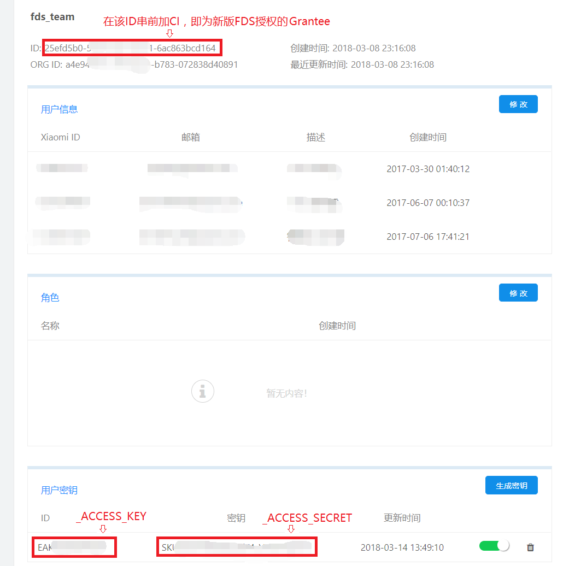
Task: Click the 暂无内容! placeholder text
Action: coord(286,393)
